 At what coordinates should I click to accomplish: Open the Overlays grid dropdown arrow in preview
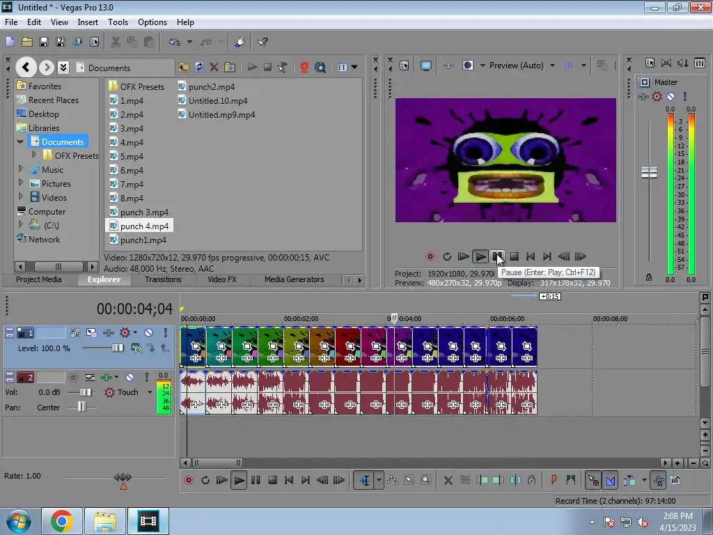click(x=583, y=65)
